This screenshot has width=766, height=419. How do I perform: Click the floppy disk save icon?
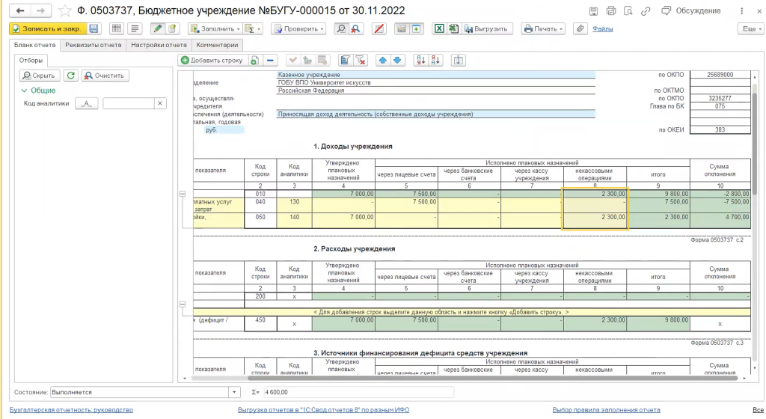coord(94,28)
